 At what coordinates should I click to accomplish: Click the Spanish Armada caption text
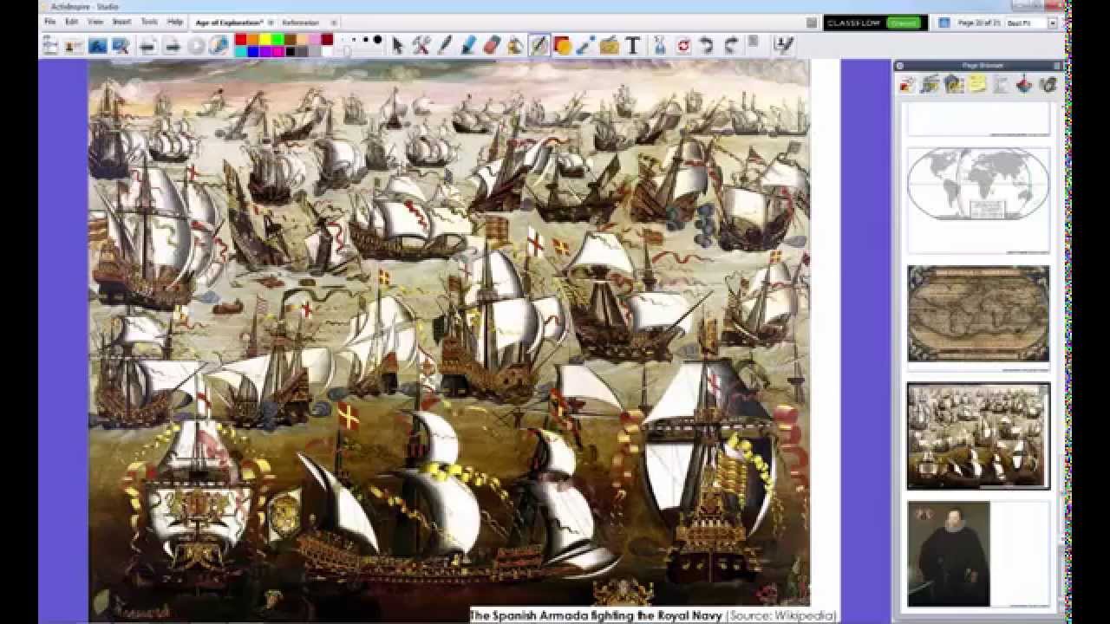pyautogui.click(x=653, y=615)
